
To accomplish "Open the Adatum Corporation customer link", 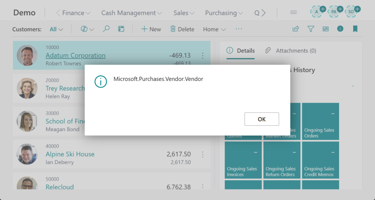I will [x=75, y=55].
